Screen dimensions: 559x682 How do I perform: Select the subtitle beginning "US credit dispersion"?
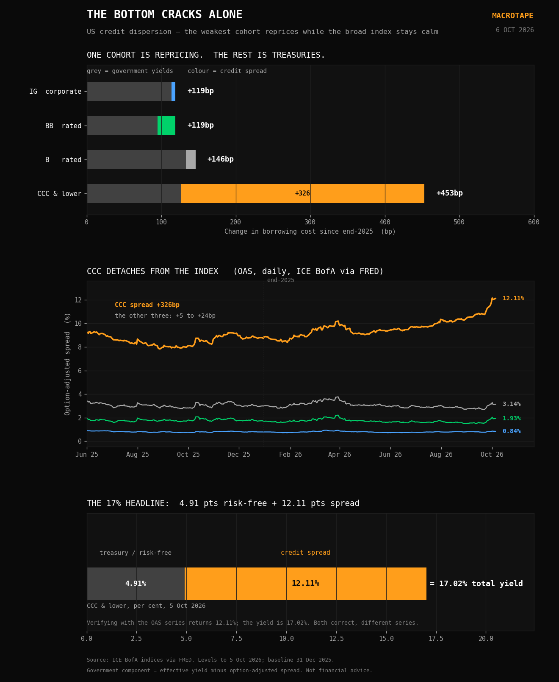point(263,32)
